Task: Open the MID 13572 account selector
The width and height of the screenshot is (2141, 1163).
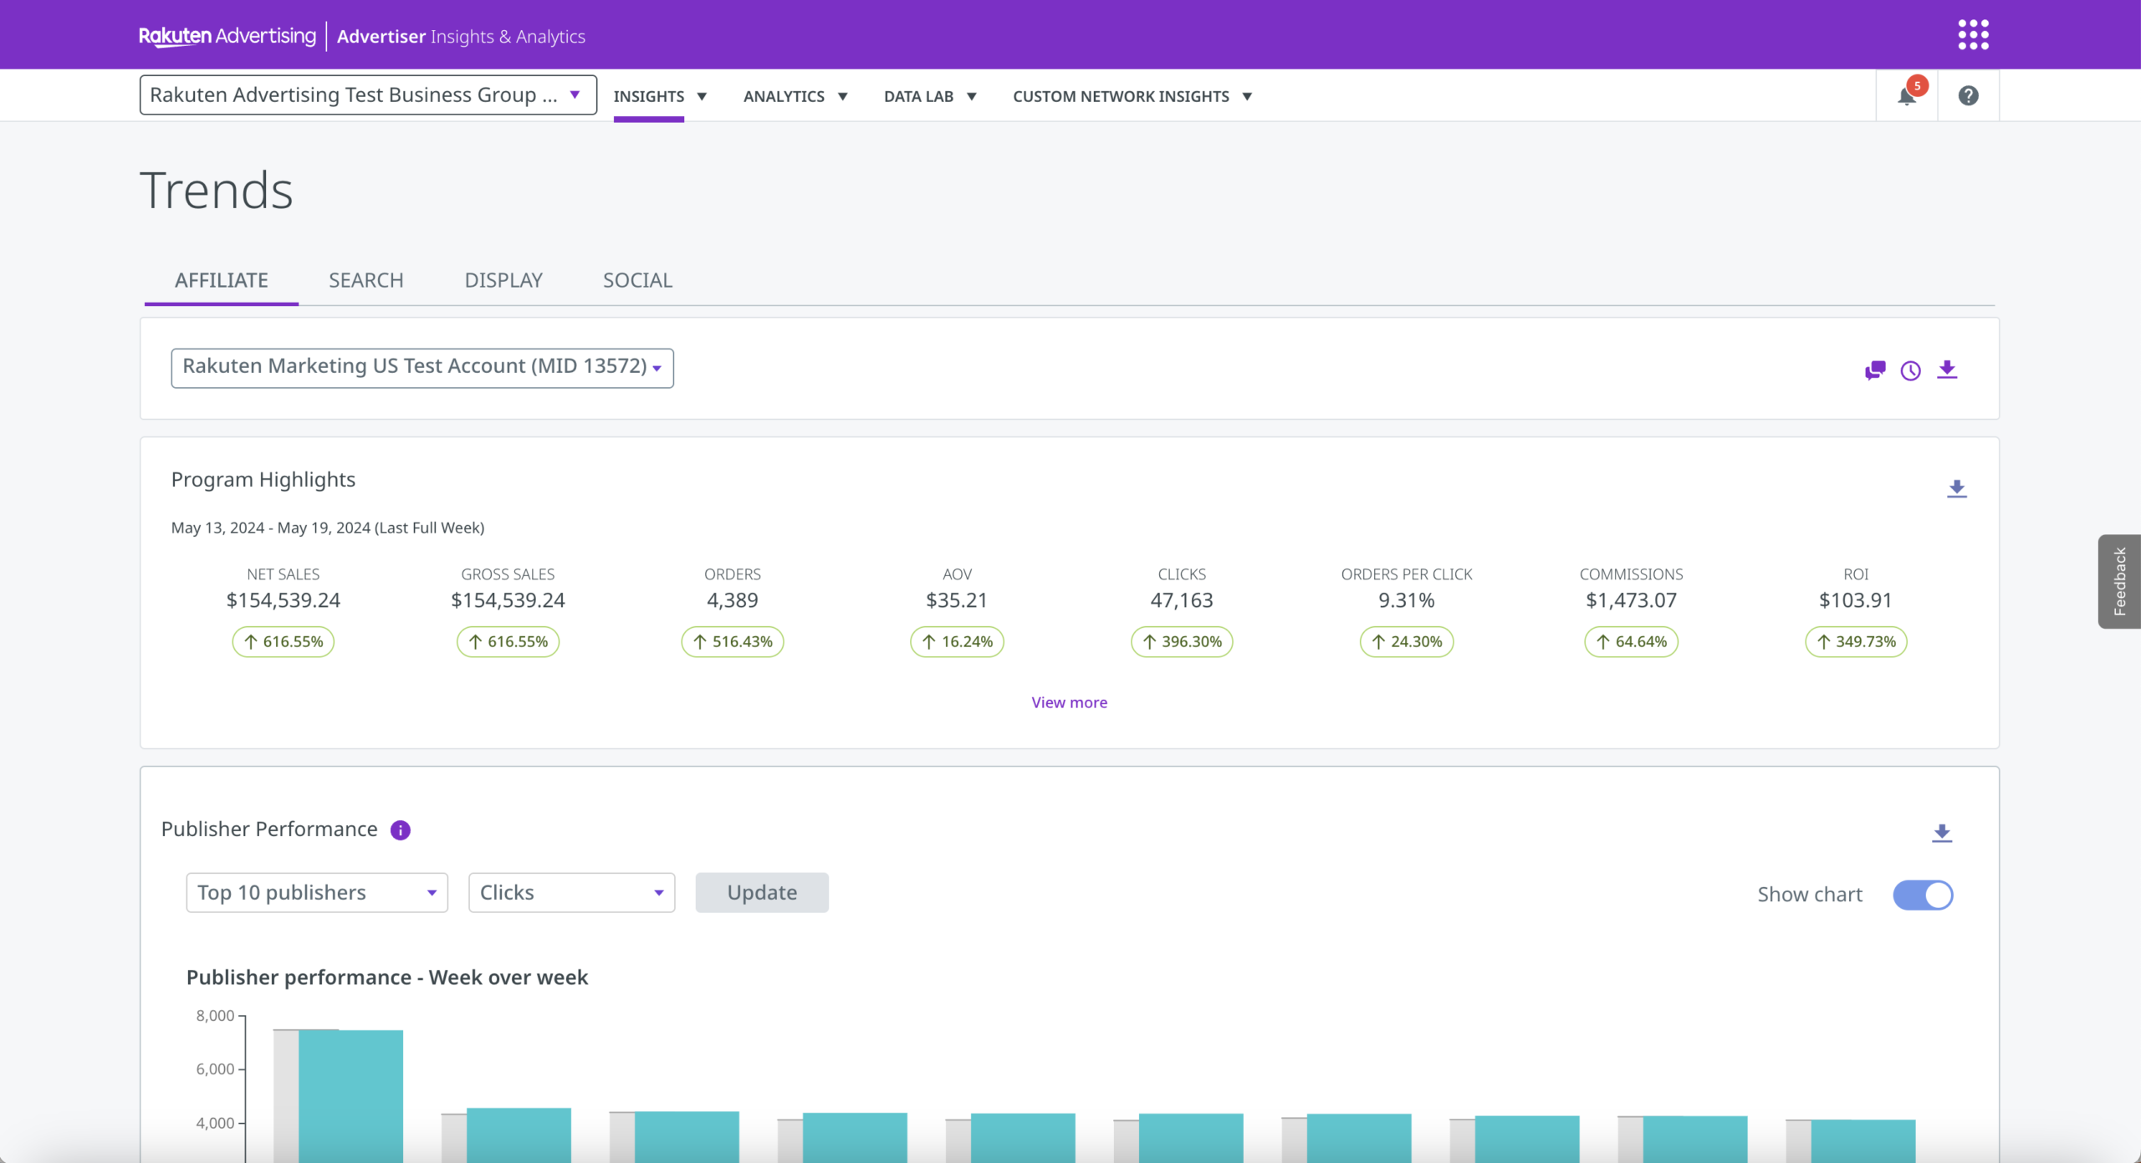Action: (422, 368)
